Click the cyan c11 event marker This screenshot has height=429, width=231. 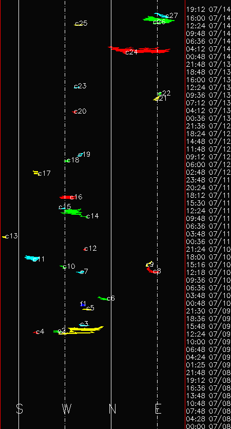[32, 258]
